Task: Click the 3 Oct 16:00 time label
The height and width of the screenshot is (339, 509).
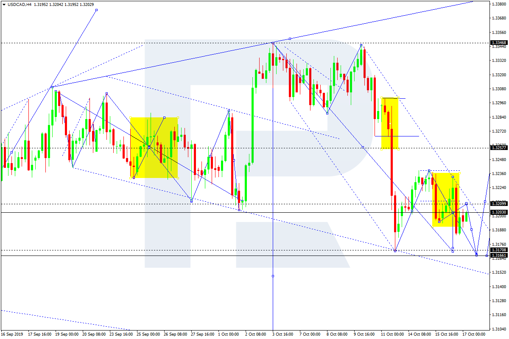Action: click(x=284, y=334)
